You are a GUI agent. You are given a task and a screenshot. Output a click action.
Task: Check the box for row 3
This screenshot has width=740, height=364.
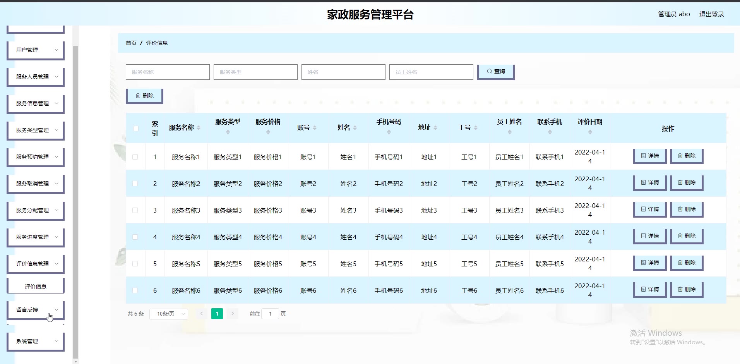(x=135, y=210)
